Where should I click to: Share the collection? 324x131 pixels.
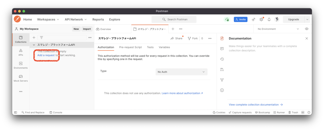click(177, 39)
